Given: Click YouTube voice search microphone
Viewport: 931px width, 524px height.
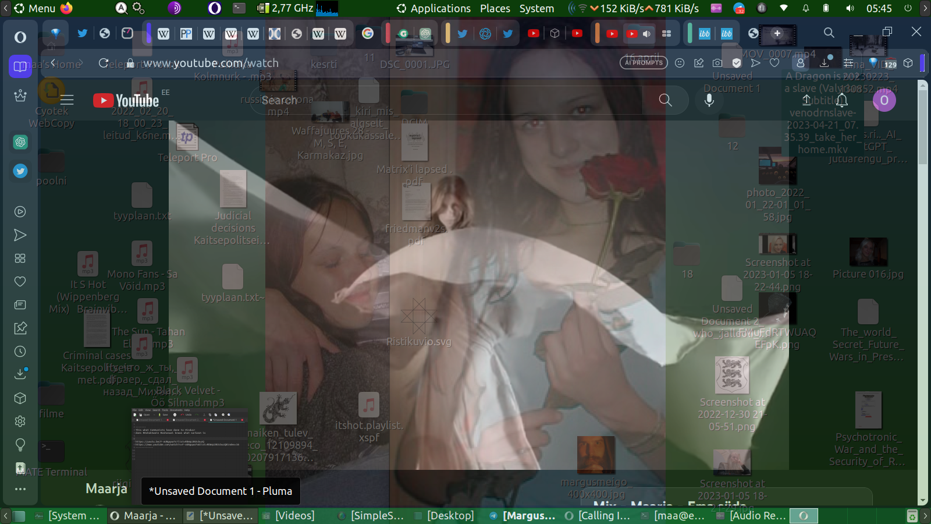Looking at the screenshot, I should coord(709,100).
